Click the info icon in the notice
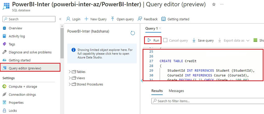264x114 pixels. point(73,50)
